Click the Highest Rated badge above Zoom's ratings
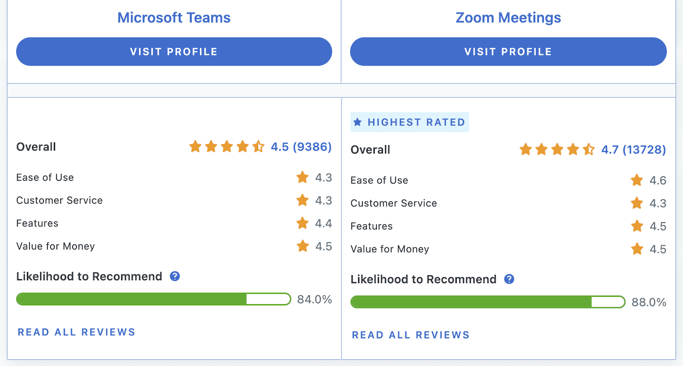Screen dimensions: 683x366 [x=409, y=122]
